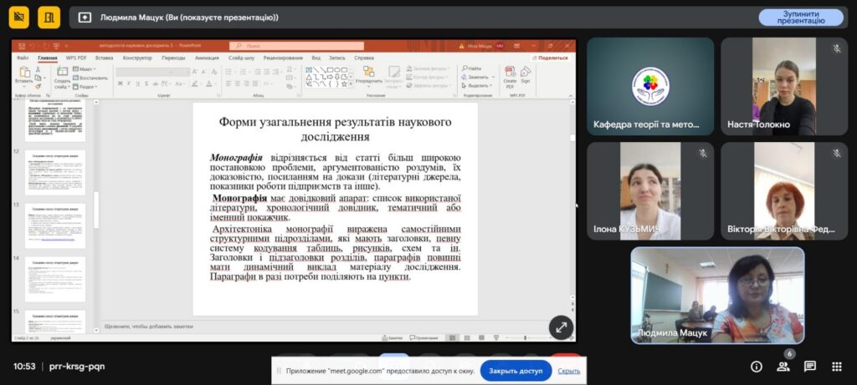Viewport: 857px width, 385px height.
Task: Open the Анимация ribbon tab
Action: pos(207,58)
